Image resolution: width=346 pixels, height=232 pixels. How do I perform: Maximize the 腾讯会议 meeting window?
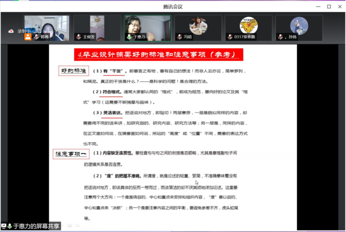pos(329,6)
